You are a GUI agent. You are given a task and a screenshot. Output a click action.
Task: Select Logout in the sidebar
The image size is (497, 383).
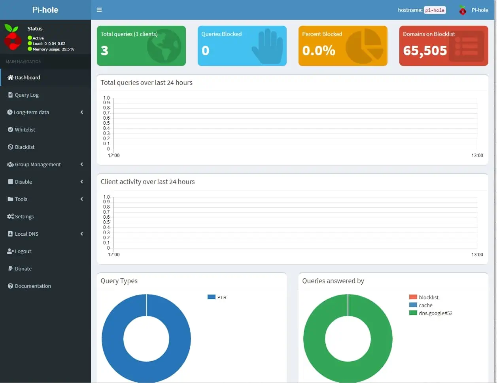(x=45, y=251)
